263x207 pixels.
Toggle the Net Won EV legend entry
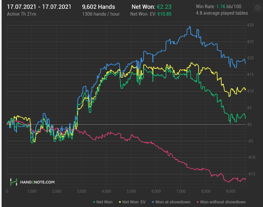pyautogui.click(x=132, y=202)
